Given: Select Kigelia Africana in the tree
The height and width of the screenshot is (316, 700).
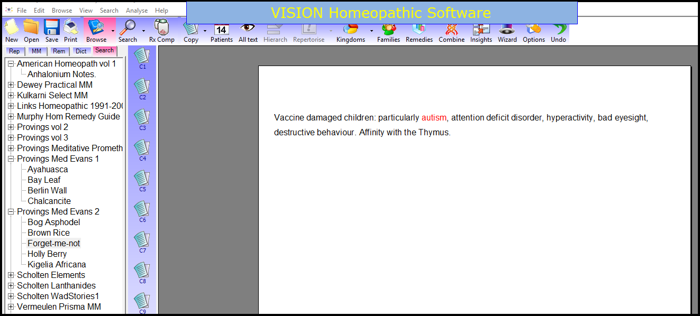Looking at the screenshot, I should (x=57, y=265).
